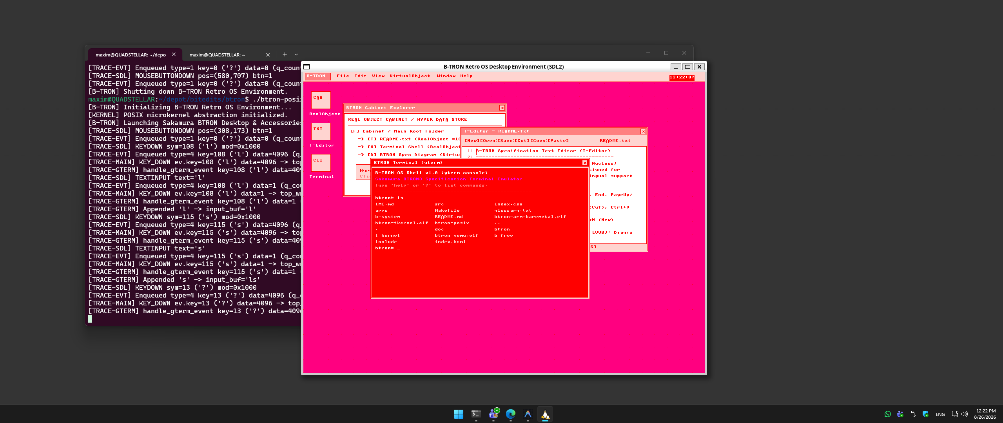
Task: Open the B-TRON system menu button
Action: coord(317,76)
